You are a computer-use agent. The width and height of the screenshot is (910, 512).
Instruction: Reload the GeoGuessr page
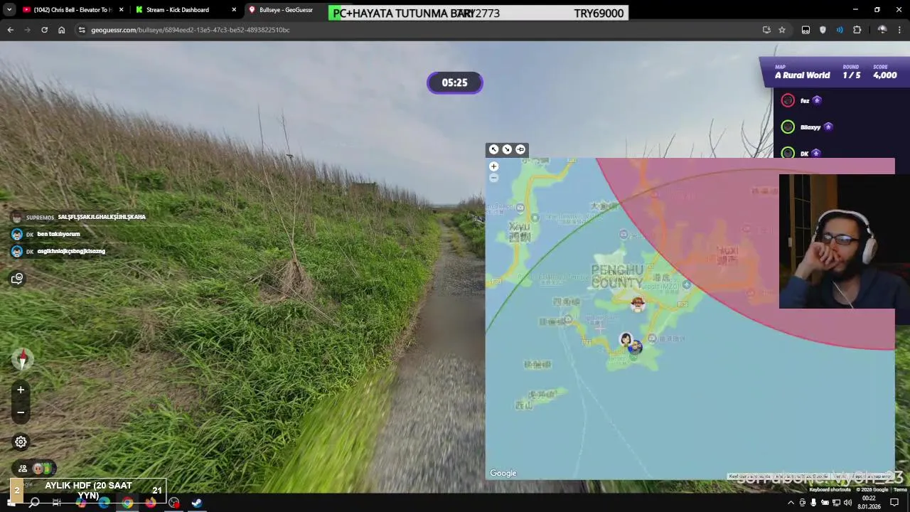(x=44, y=30)
